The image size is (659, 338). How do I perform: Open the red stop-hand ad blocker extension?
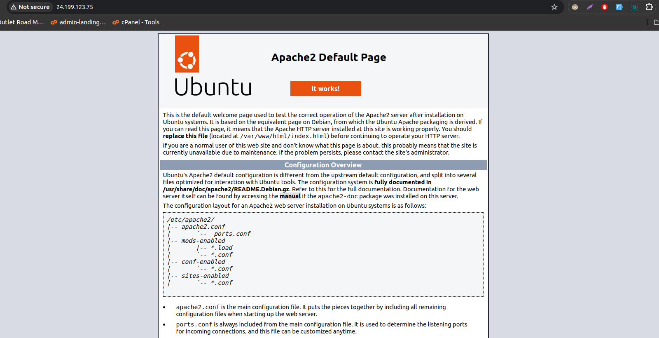[x=605, y=7]
